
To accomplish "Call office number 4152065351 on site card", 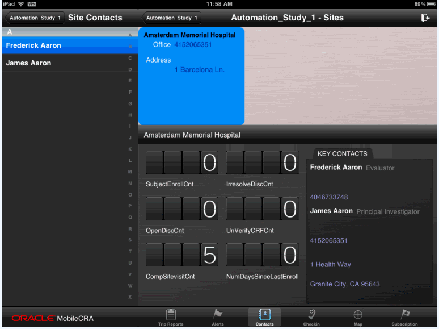I will pos(193,45).
